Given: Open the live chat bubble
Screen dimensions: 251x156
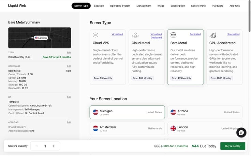Looking at the screenshot, I should tap(241, 133).
